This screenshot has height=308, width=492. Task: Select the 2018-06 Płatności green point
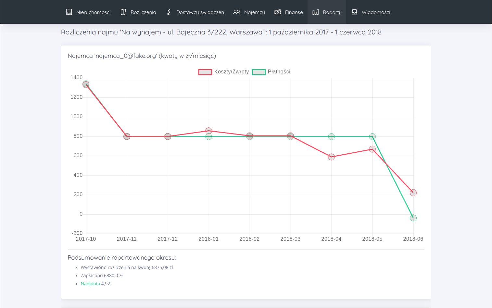click(413, 218)
